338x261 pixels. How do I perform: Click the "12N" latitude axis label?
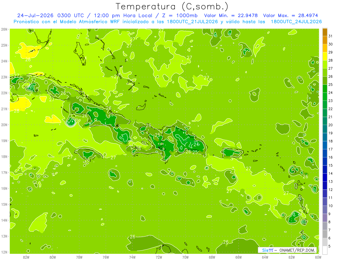4,252
